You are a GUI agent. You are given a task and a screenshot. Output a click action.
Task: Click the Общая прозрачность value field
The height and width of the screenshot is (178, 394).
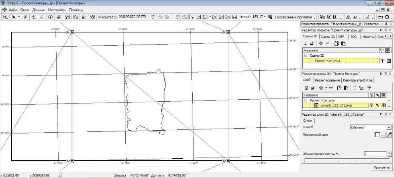coord(375,154)
